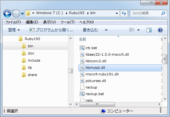This screenshot has height=117, width=170.
Task: Open the ファイル(F) menu
Action: coord(13,22)
